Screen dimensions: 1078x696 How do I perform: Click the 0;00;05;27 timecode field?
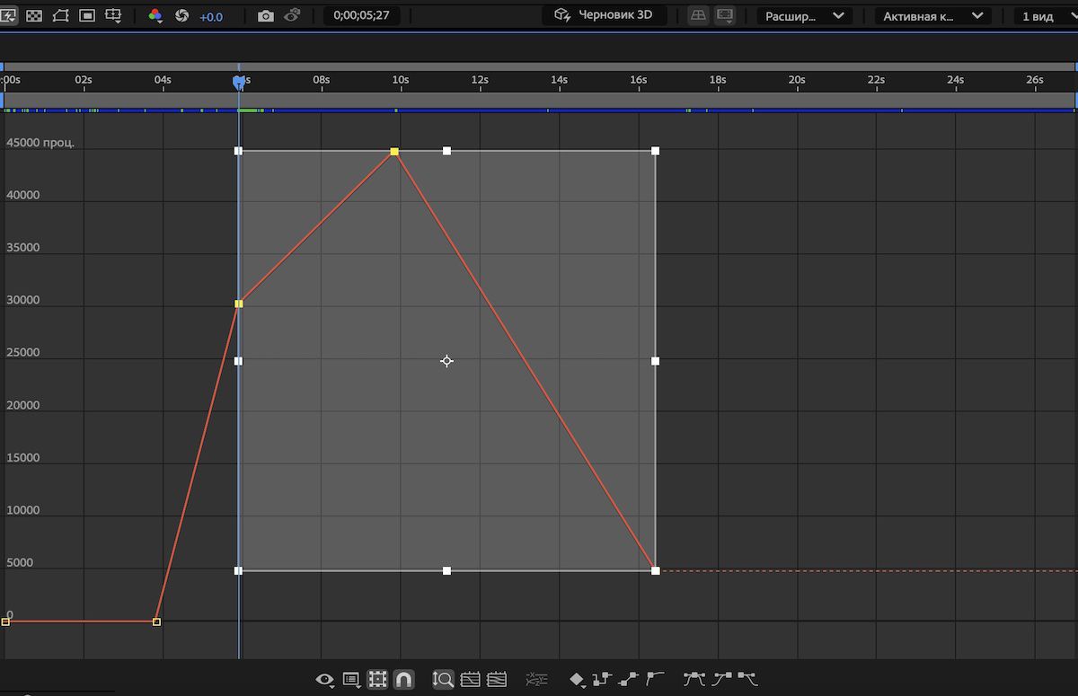[361, 15]
